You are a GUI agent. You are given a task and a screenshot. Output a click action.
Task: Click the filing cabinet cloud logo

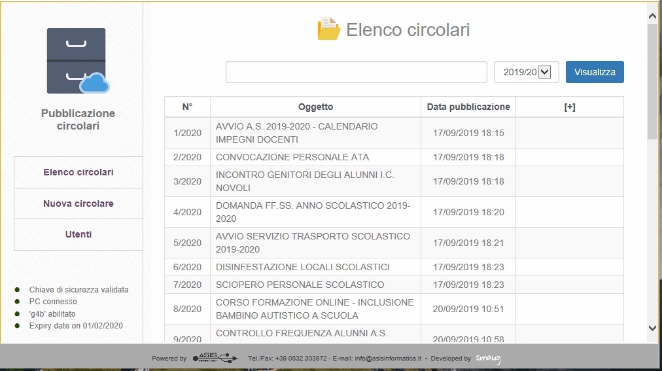coord(78,61)
